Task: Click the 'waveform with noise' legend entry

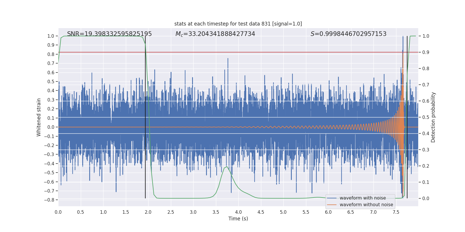Action: (363, 198)
